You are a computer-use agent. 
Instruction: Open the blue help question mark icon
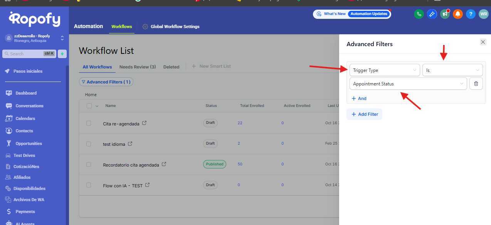coord(470,14)
